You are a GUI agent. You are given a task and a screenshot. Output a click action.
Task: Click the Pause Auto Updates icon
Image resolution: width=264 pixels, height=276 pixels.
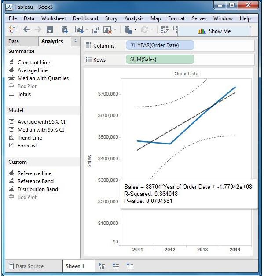click(x=128, y=29)
